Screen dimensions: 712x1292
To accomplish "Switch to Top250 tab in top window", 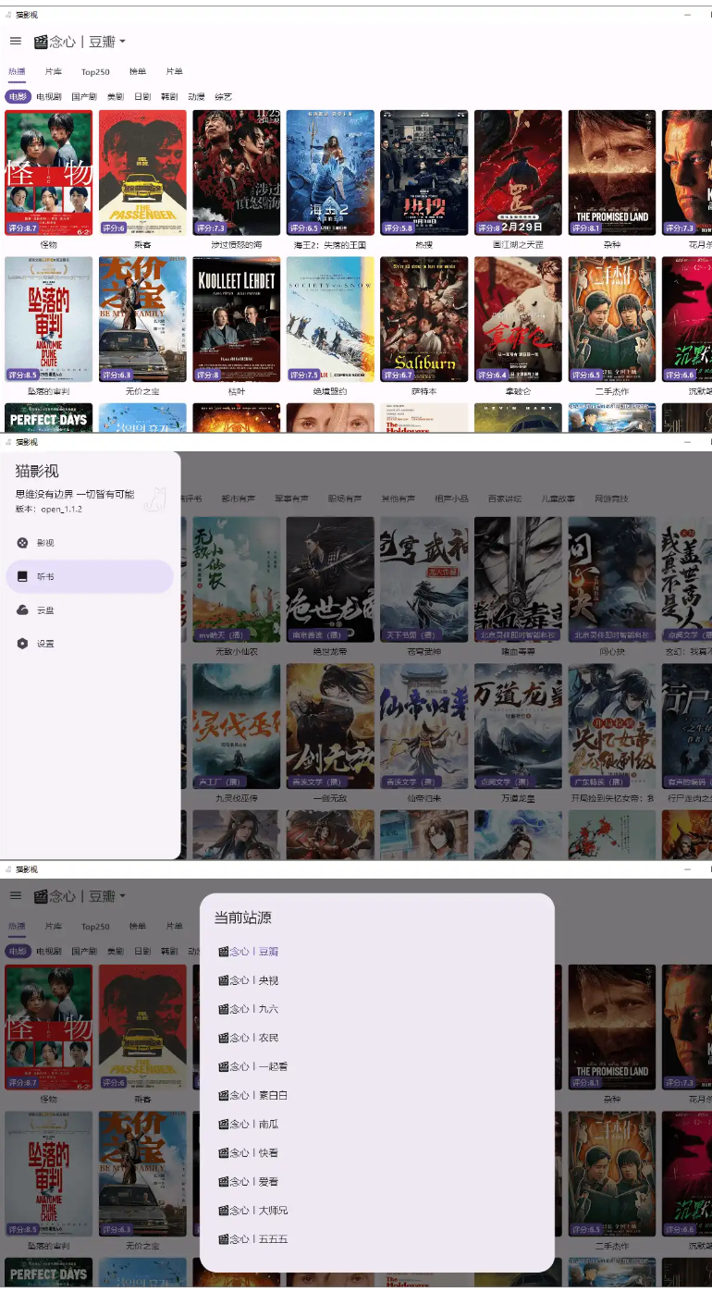I will (95, 72).
